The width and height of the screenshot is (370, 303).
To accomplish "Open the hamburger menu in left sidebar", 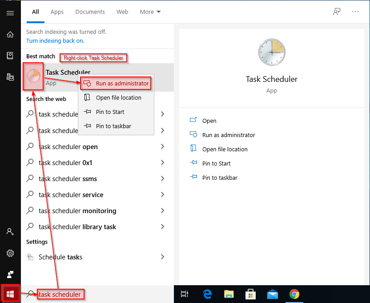I will (x=10, y=13).
